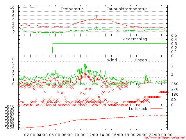Click the 0.5 precipitation axis value
186x140 pixels.
tap(174, 36)
